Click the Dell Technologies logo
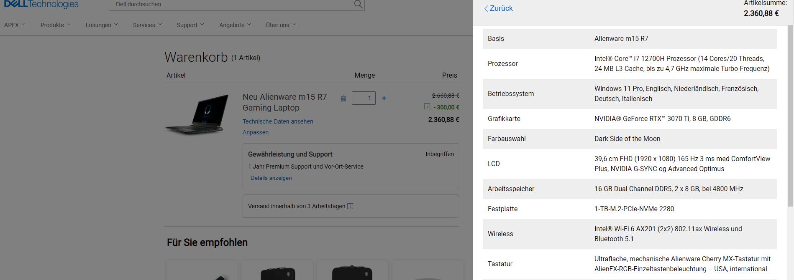The image size is (794, 280). tap(41, 4)
